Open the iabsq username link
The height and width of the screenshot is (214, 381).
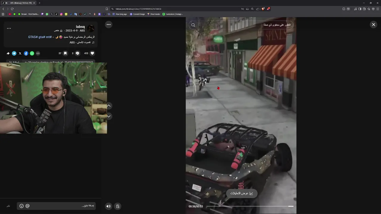click(x=80, y=27)
